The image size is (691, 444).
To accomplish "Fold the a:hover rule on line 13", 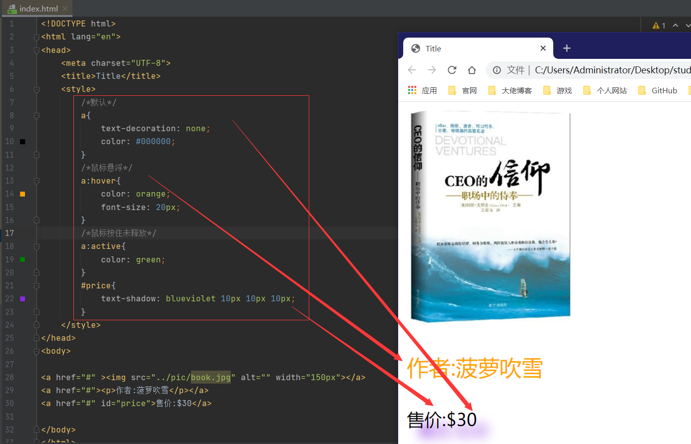I will 36,181.
